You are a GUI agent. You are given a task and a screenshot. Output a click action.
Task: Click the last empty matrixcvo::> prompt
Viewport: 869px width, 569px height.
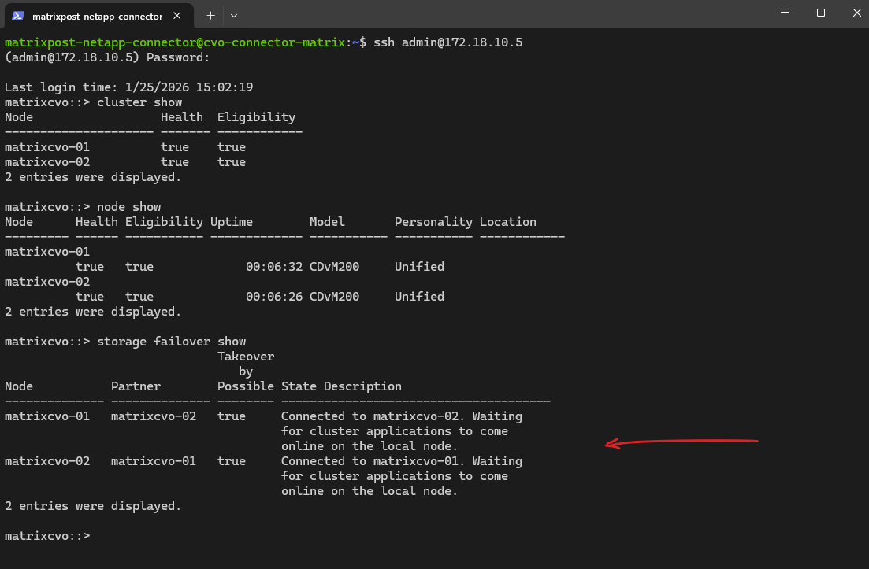coord(47,536)
